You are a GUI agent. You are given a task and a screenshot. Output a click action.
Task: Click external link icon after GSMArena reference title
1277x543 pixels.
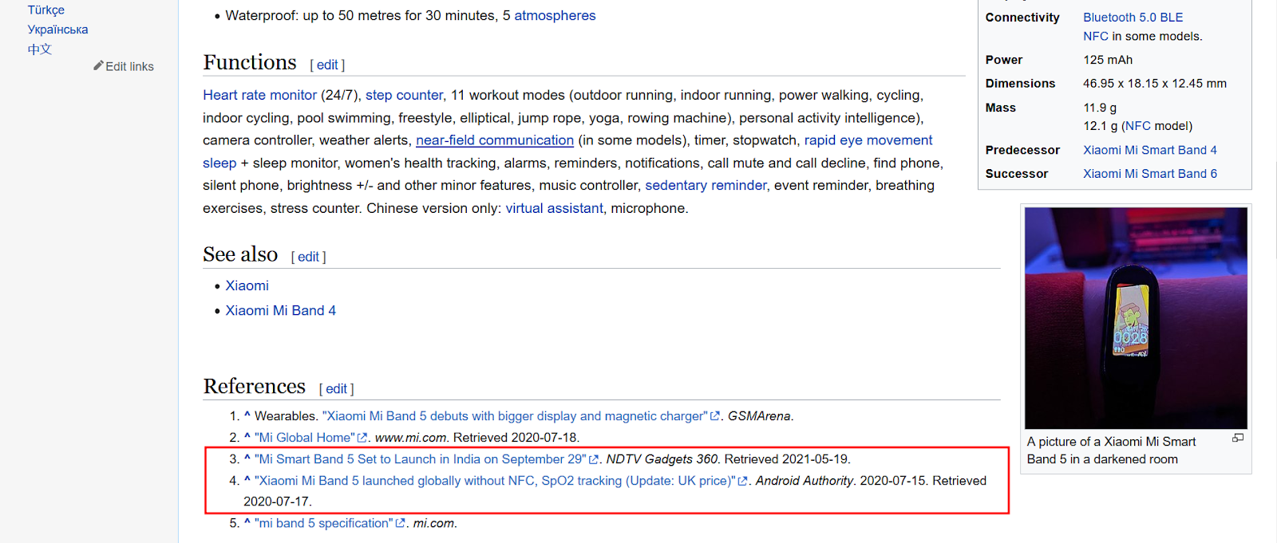click(715, 416)
